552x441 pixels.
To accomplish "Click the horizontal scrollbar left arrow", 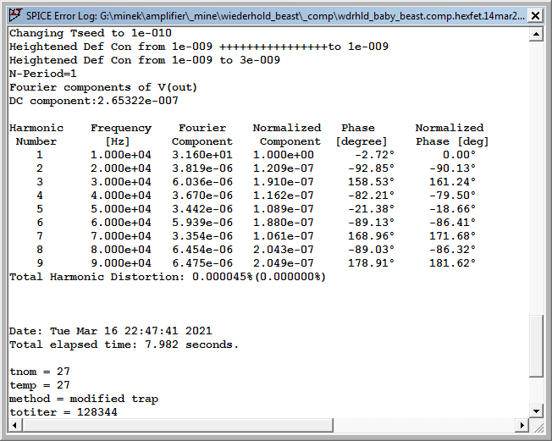I will click(14, 425).
